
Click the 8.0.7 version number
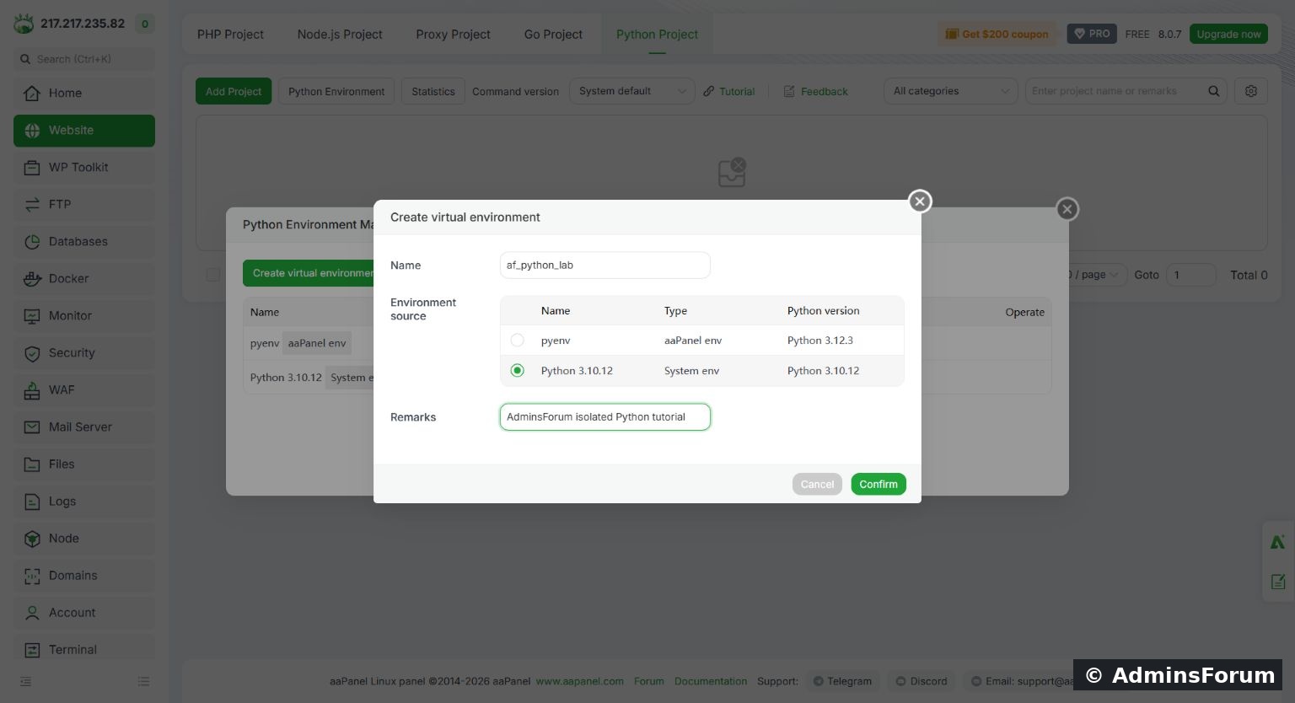1169,35
